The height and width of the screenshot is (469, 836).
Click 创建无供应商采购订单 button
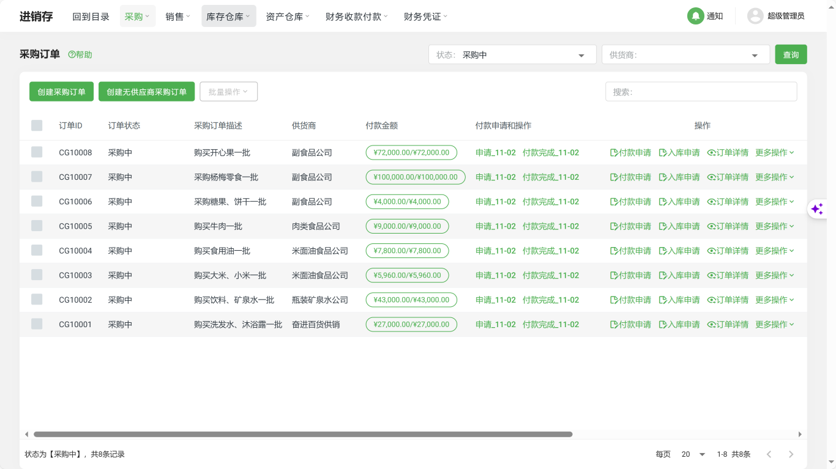pyautogui.click(x=147, y=92)
